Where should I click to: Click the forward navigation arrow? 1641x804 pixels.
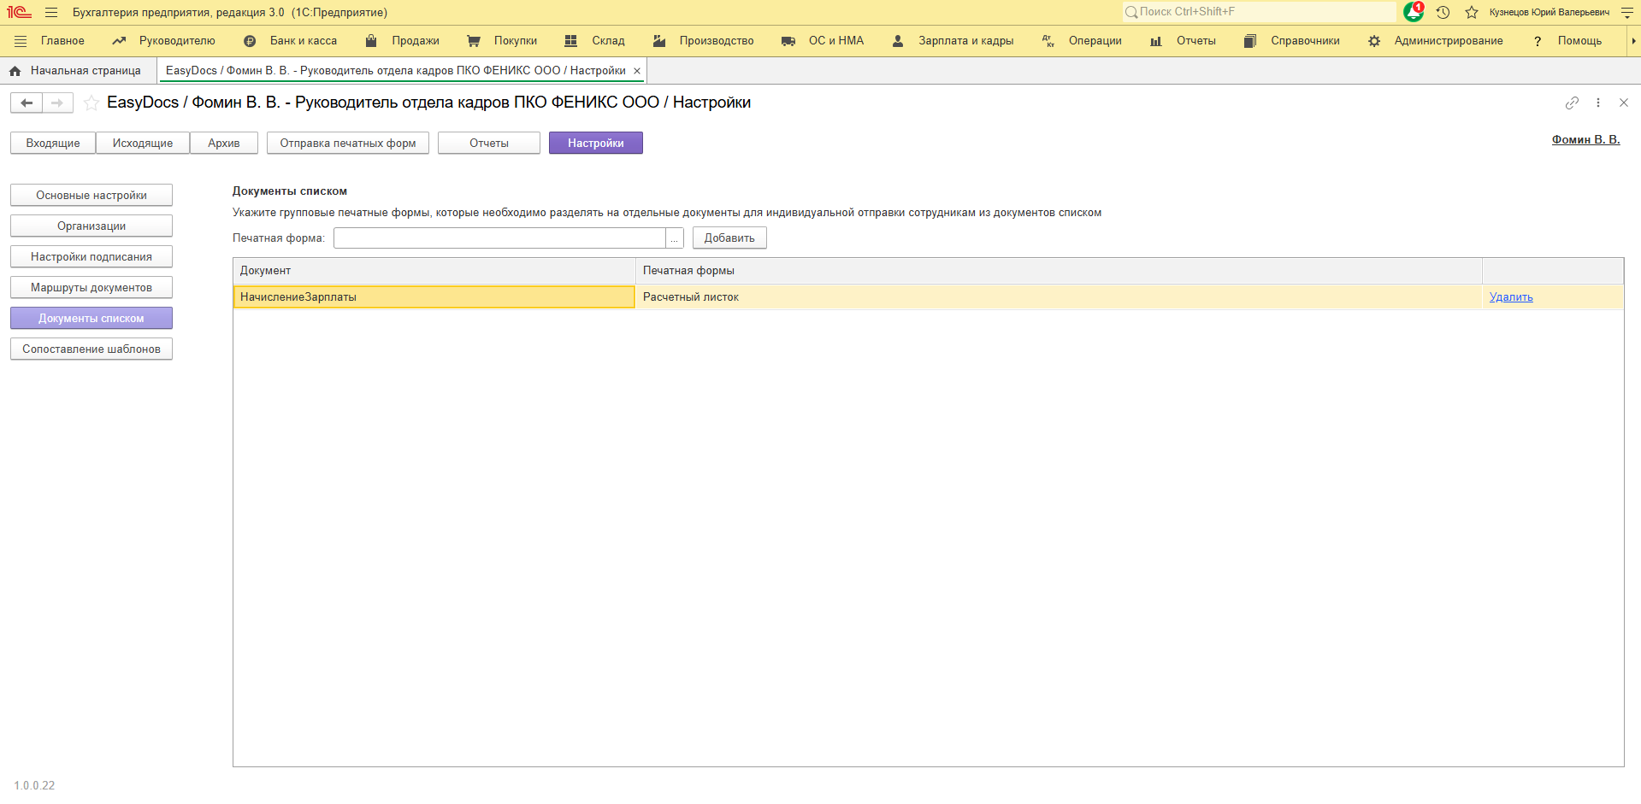click(57, 103)
